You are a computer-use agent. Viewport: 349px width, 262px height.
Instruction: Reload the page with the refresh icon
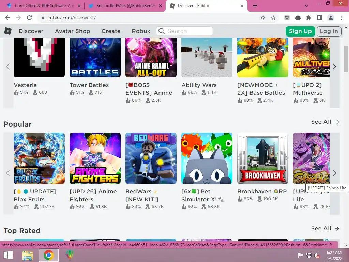(x=29, y=18)
